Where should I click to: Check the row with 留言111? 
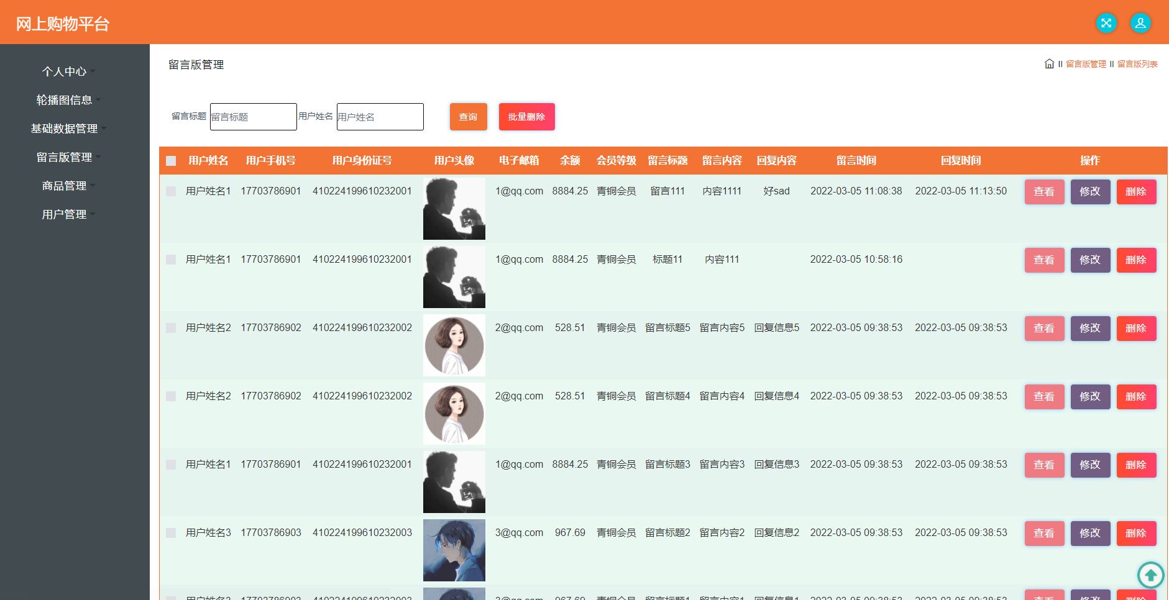(171, 191)
